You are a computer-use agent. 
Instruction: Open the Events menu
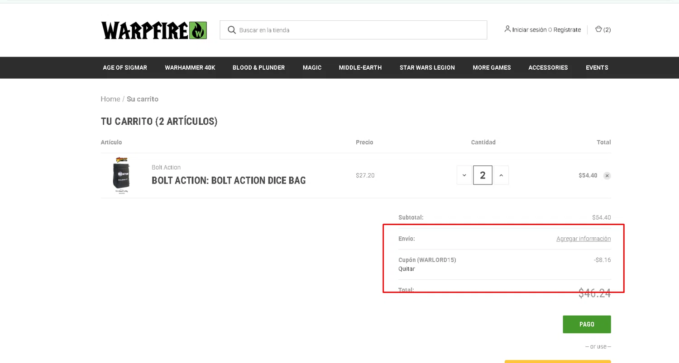[597, 67]
